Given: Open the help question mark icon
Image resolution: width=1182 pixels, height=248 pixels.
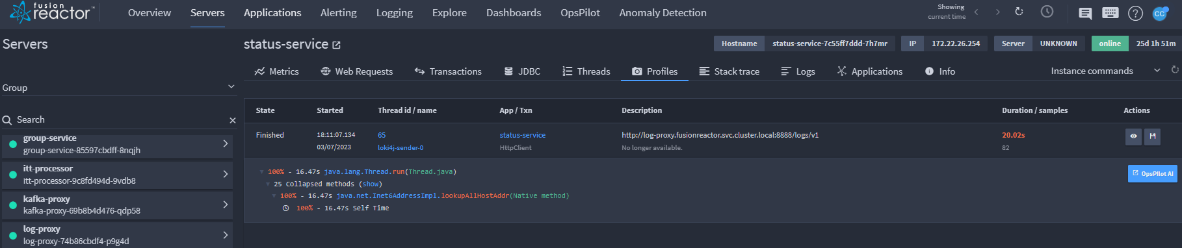Looking at the screenshot, I should [x=1135, y=13].
